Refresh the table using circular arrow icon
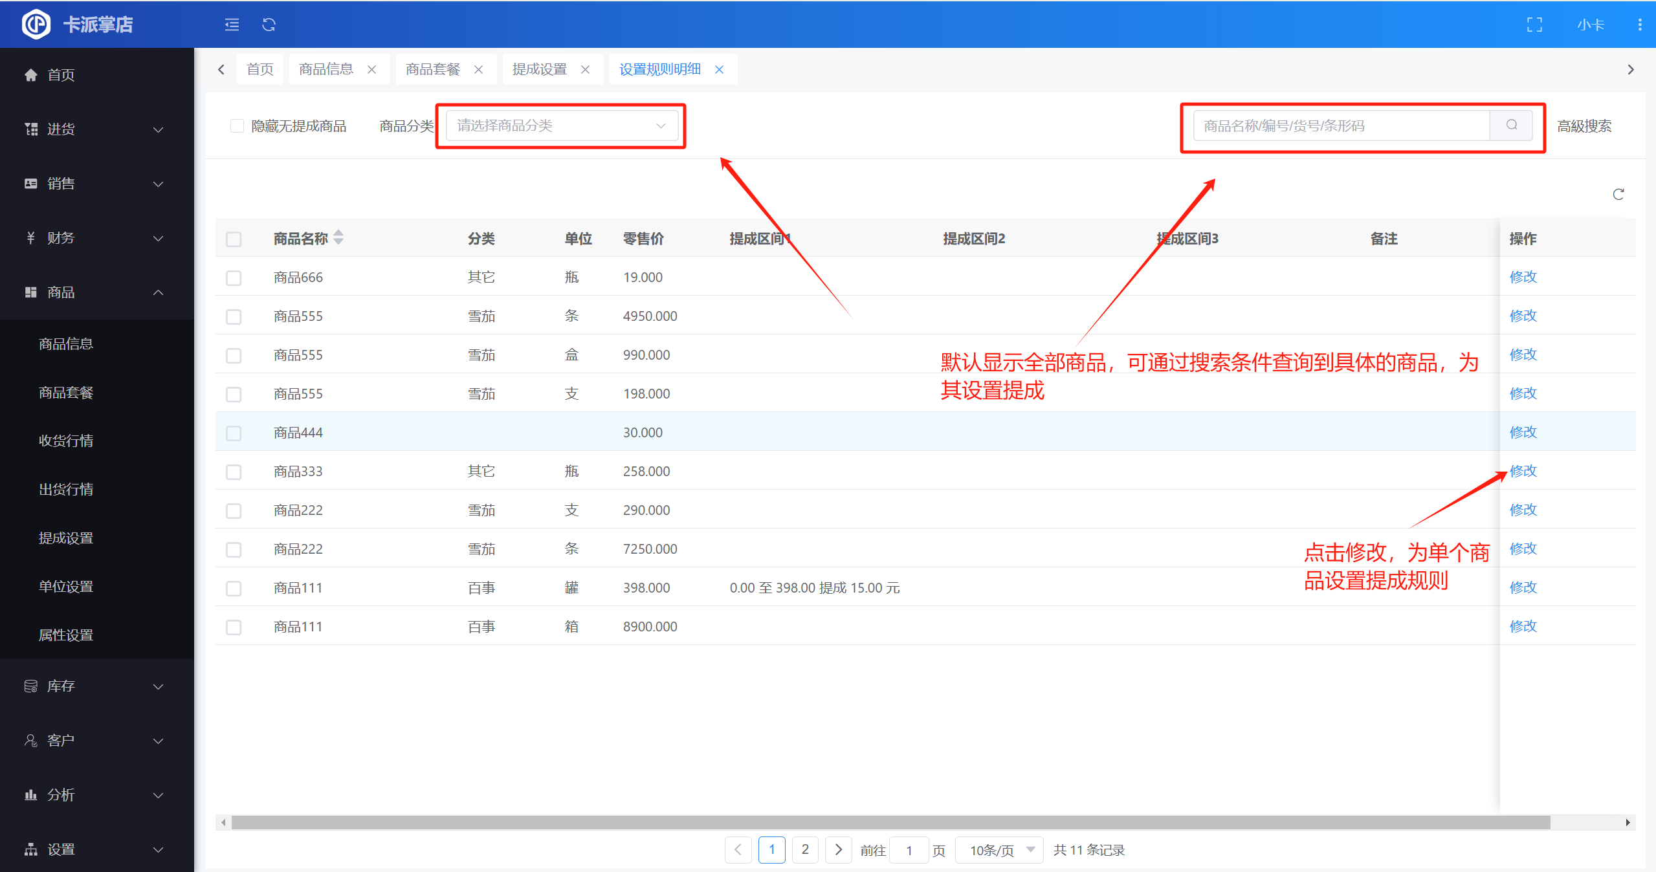The width and height of the screenshot is (1656, 872). point(1618,194)
